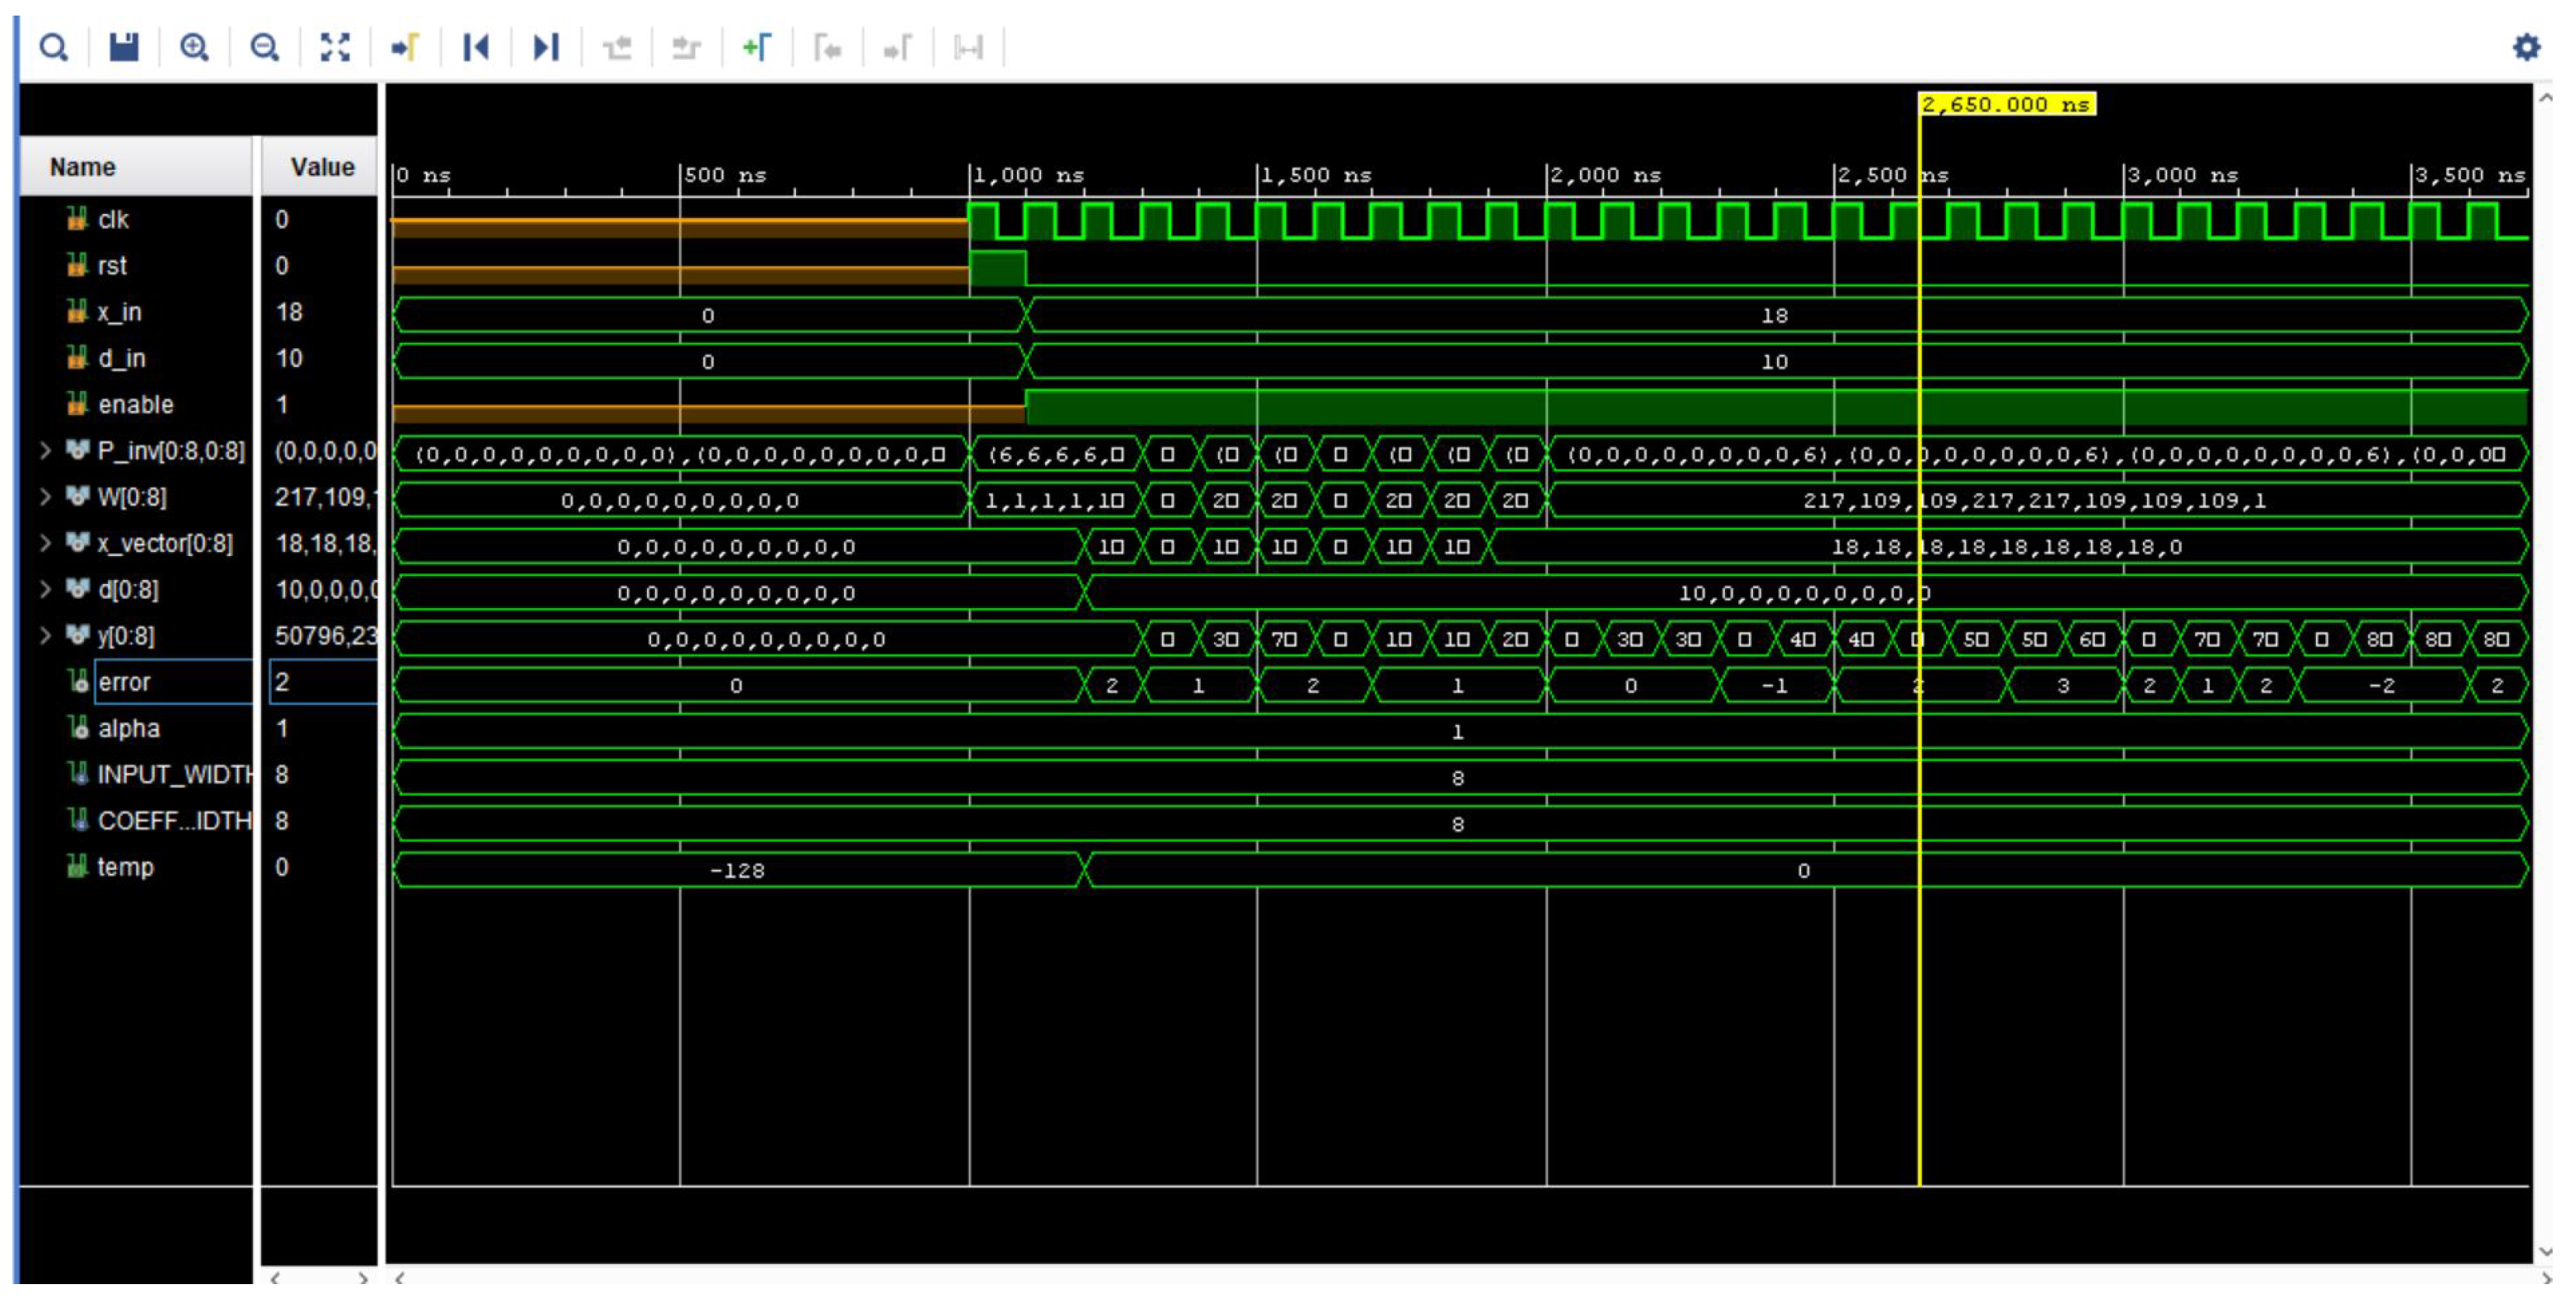
Task: Expand the x_vector[0:8] signal
Action: pos(44,543)
